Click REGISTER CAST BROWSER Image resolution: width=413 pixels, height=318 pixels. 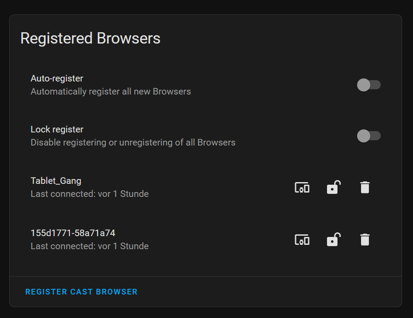[x=81, y=291]
